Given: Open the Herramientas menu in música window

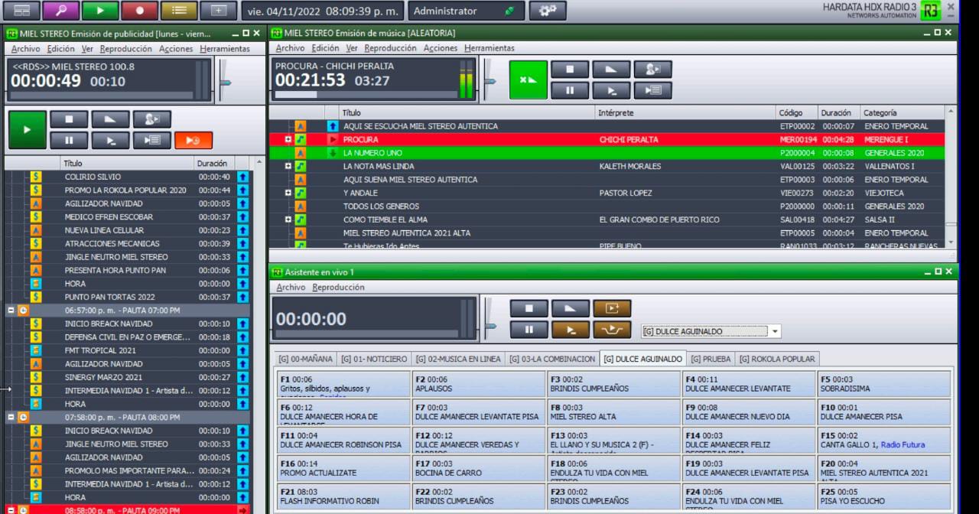Looking at the screenshot, I should tap(489, 47).
